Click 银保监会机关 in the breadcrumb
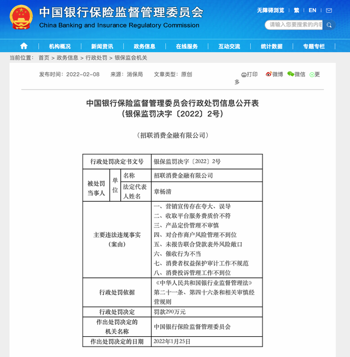 coord(131,58)
